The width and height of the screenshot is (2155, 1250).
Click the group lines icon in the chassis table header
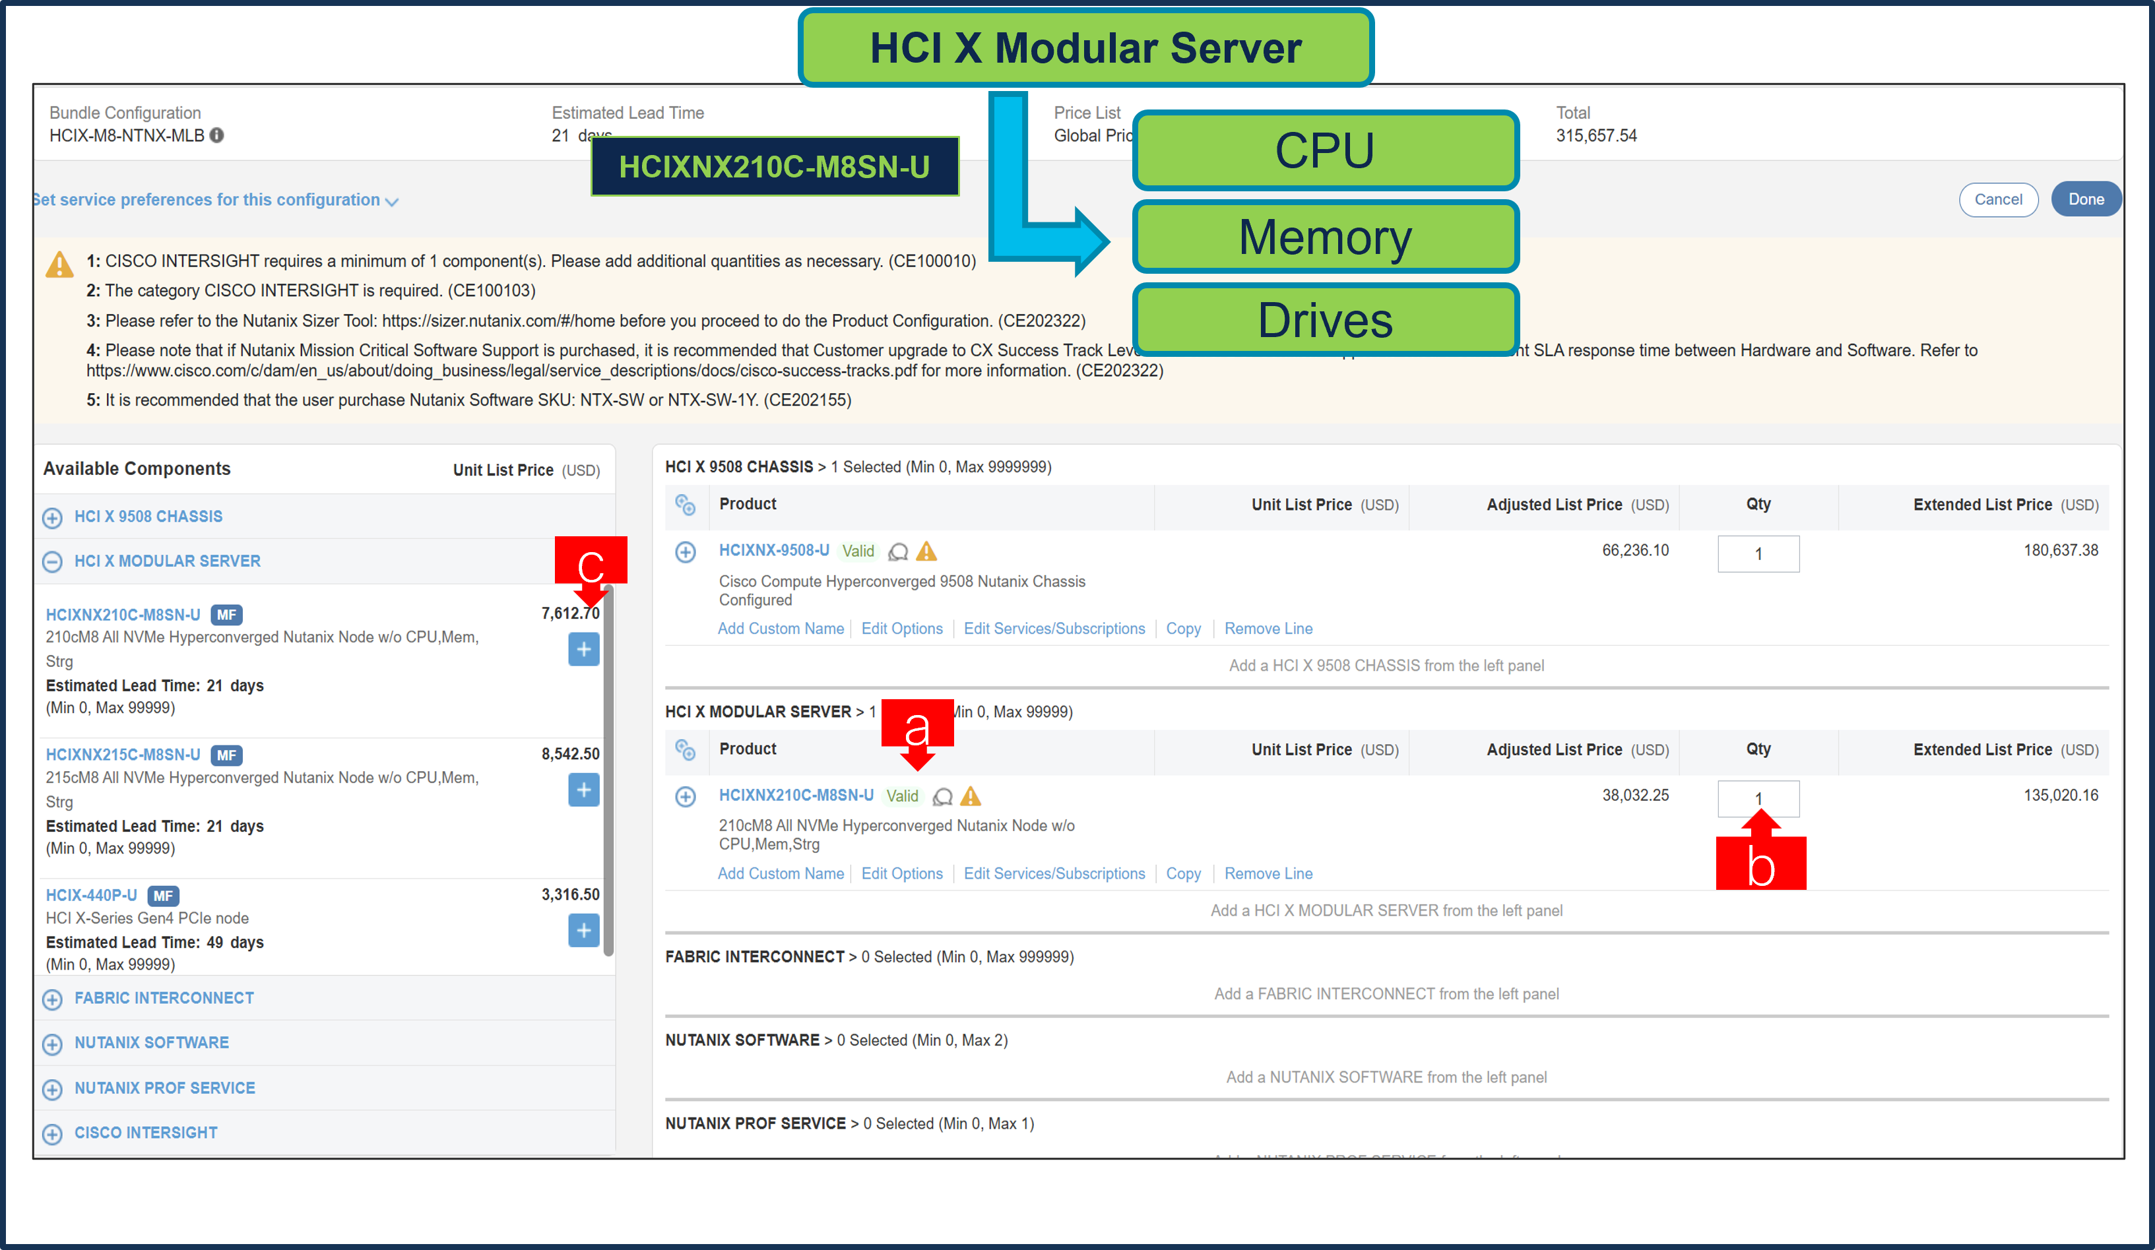[687, 505]
